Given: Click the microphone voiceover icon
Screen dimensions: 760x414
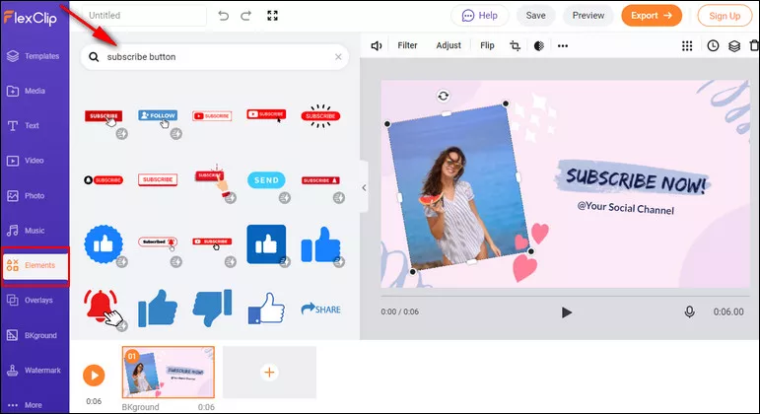Looking at the screenshot, I should (x=689, y=312).
